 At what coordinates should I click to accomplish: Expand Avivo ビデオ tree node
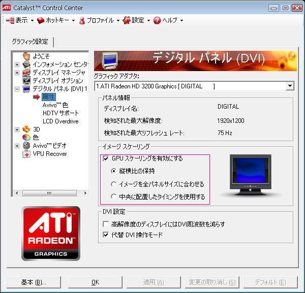[x=17, y=146]
